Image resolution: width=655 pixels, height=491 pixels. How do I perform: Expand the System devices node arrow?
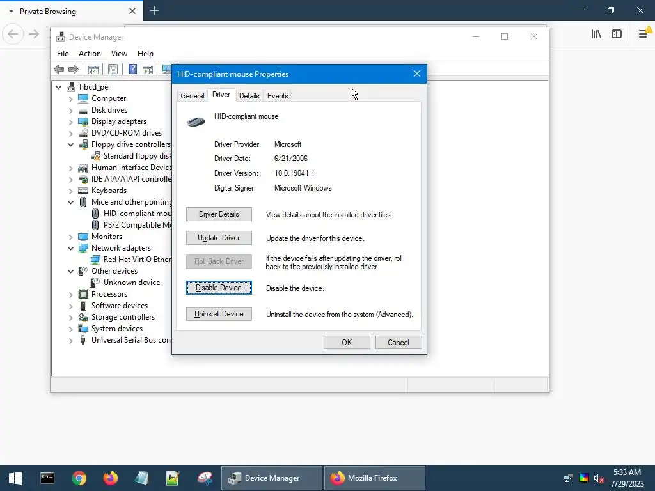pyautogui.click(x=70, y=329)
